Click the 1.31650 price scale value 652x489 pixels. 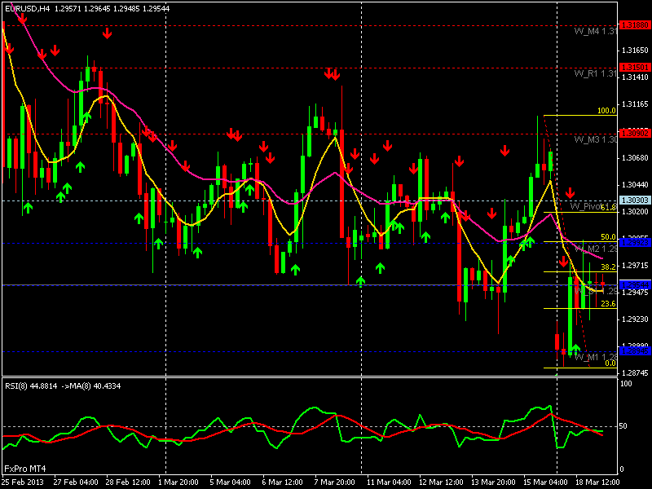coord(635,51)
